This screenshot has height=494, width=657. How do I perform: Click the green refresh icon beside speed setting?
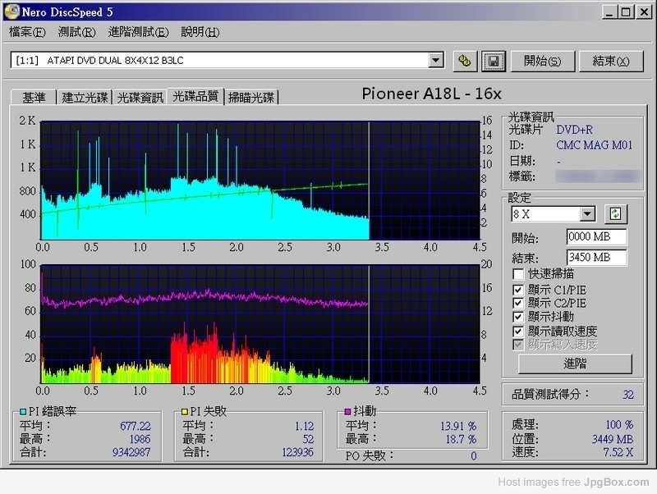(614, 214)
